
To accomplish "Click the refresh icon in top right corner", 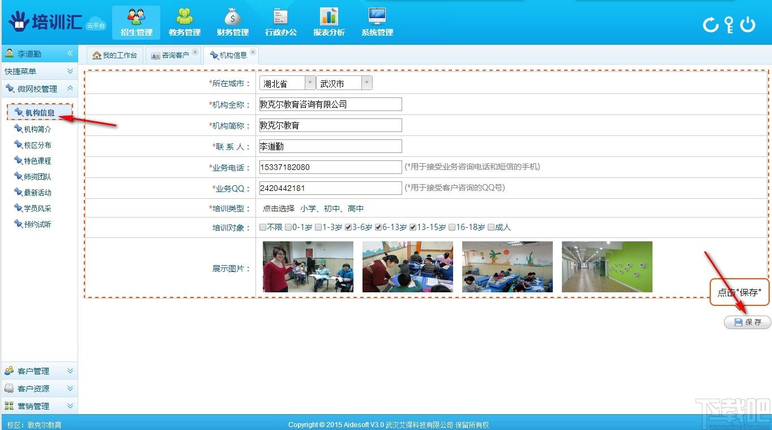I will pos(711,24).
